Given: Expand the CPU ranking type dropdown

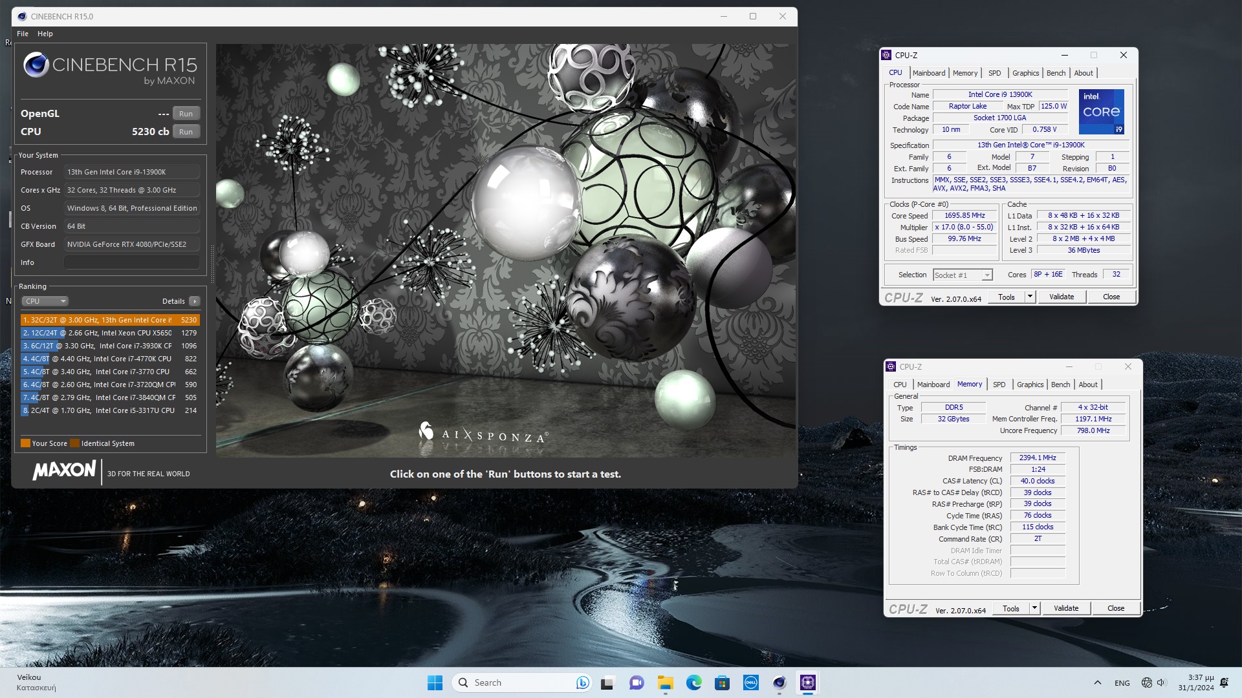Looking at the screenshot, I should click(45, 301).
